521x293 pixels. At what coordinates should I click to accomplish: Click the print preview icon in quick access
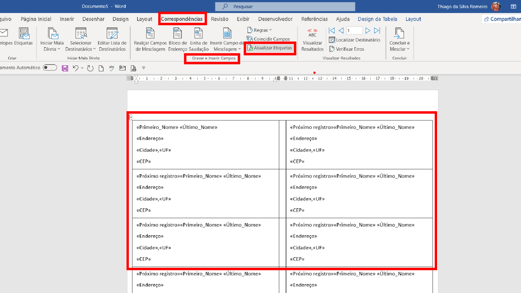click(x=133, y=68)
